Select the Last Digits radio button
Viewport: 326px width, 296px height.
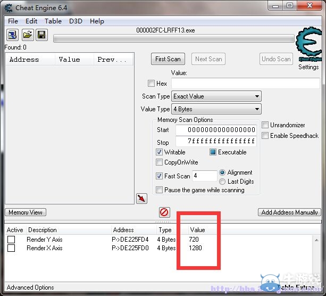222,182
